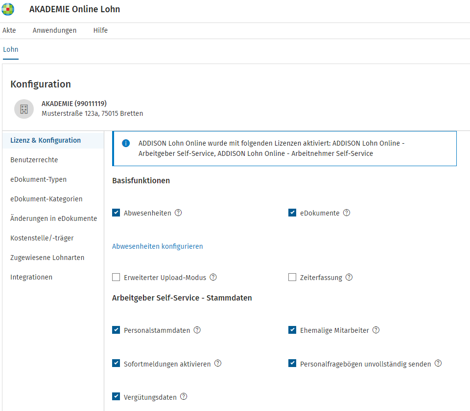Show help for Personalfragebögen unvollständig senden

tap(438, 364)
